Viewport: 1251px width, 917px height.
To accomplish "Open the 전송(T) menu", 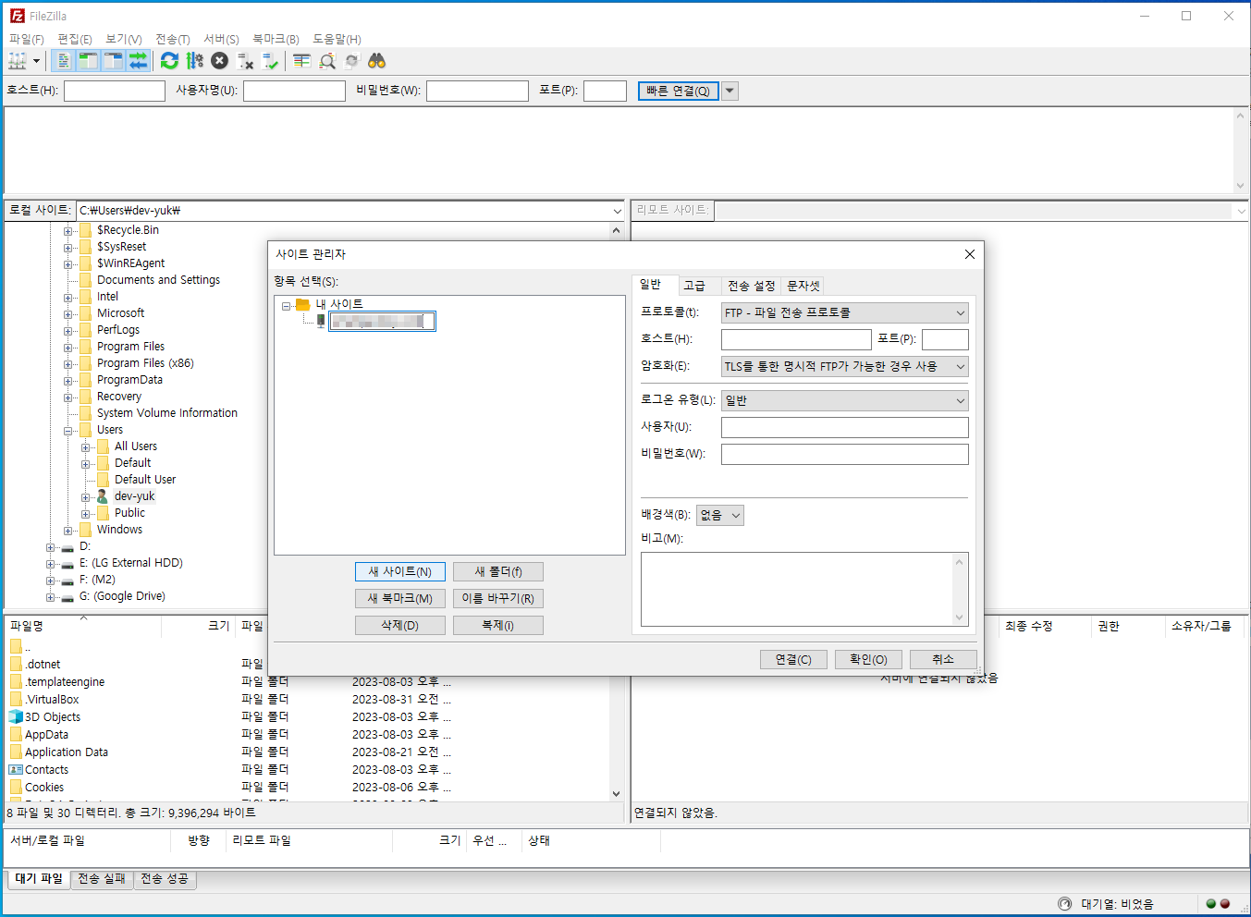I will coord(173,39).
